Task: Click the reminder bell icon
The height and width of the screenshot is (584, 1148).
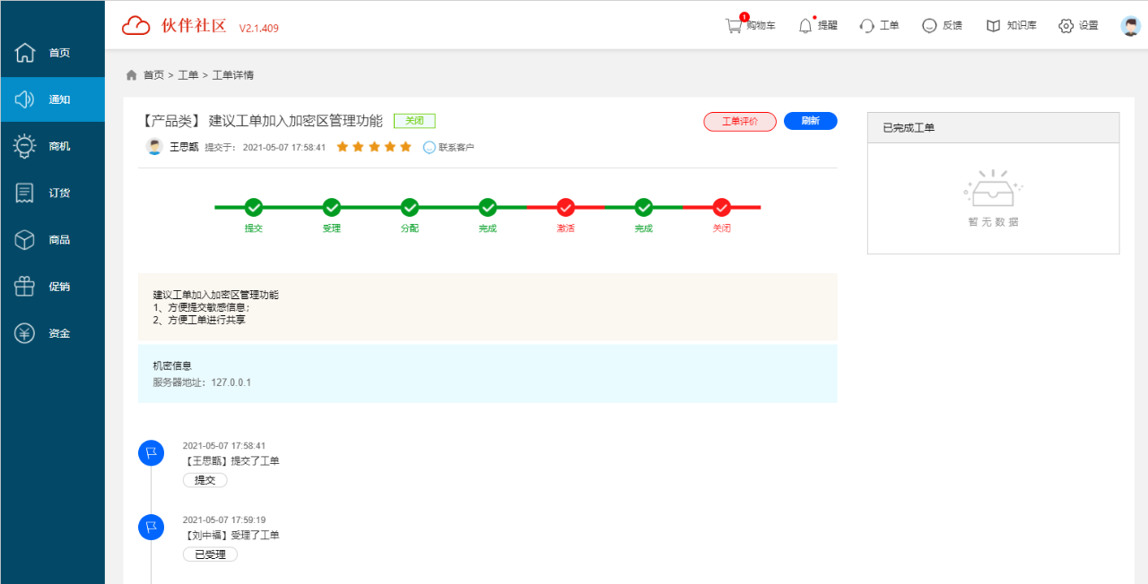Action: coord(805,26)
